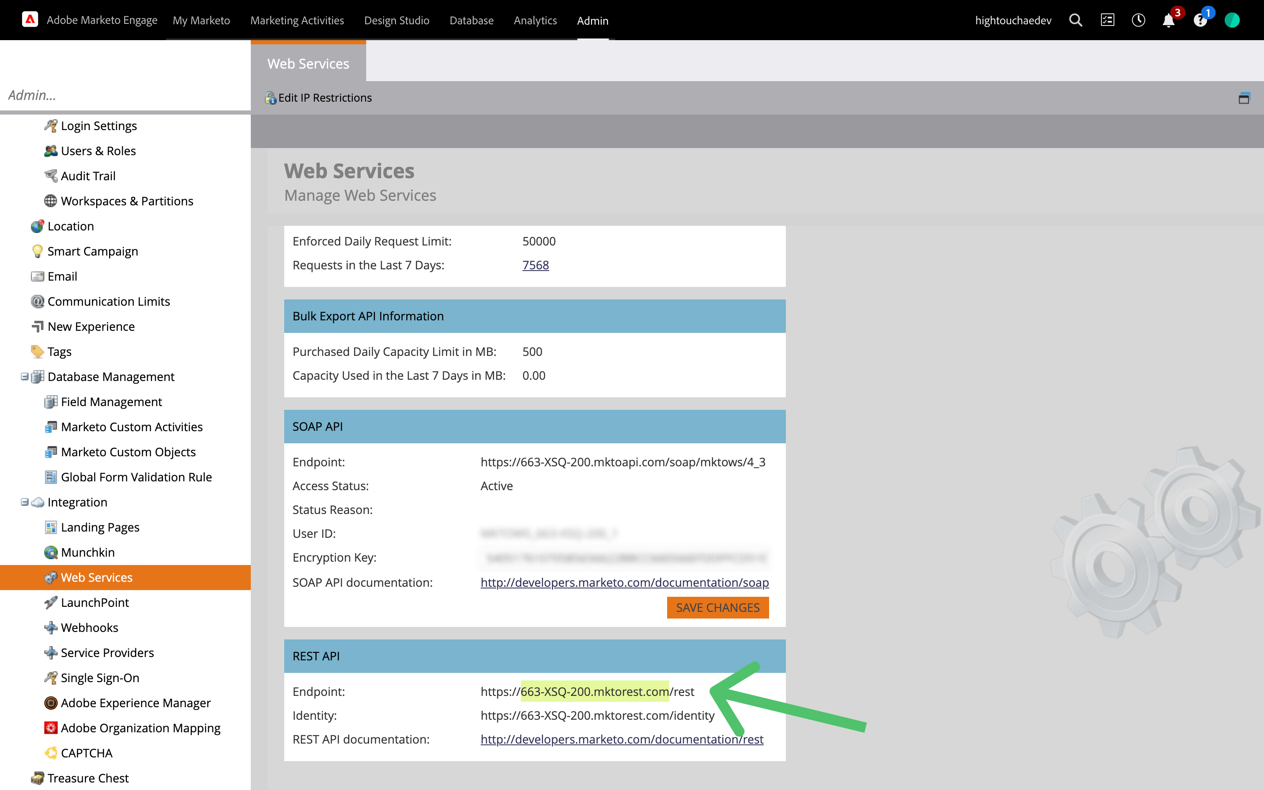Click the Smart Campaign lightbulb icon
Screen dimensions: 1264x790
tap(37, 251)
